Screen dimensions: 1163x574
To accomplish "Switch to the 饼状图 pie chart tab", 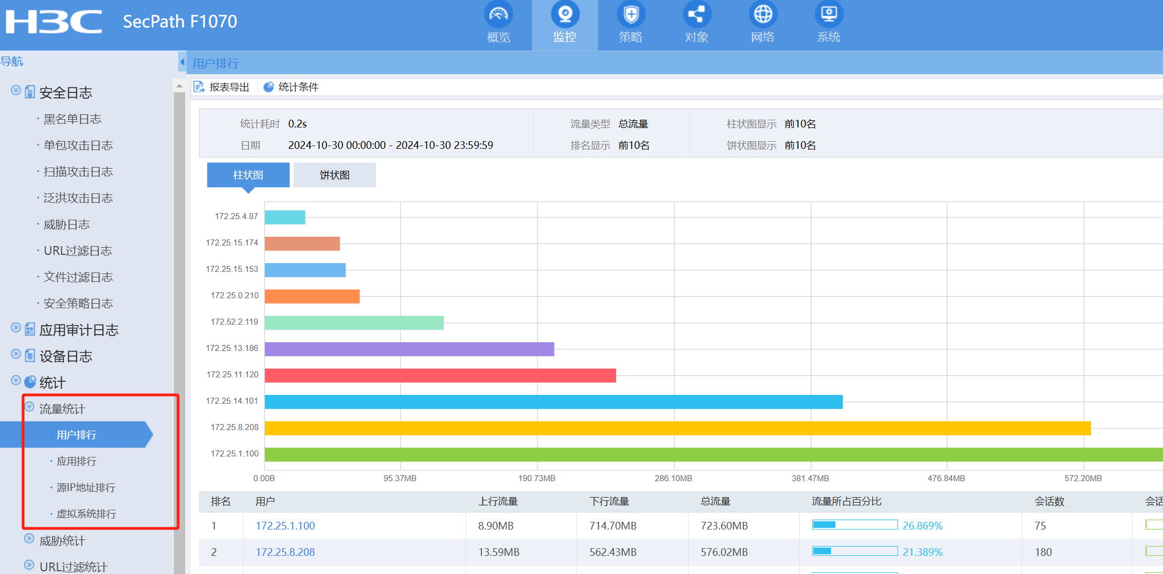I will (334, 175).
